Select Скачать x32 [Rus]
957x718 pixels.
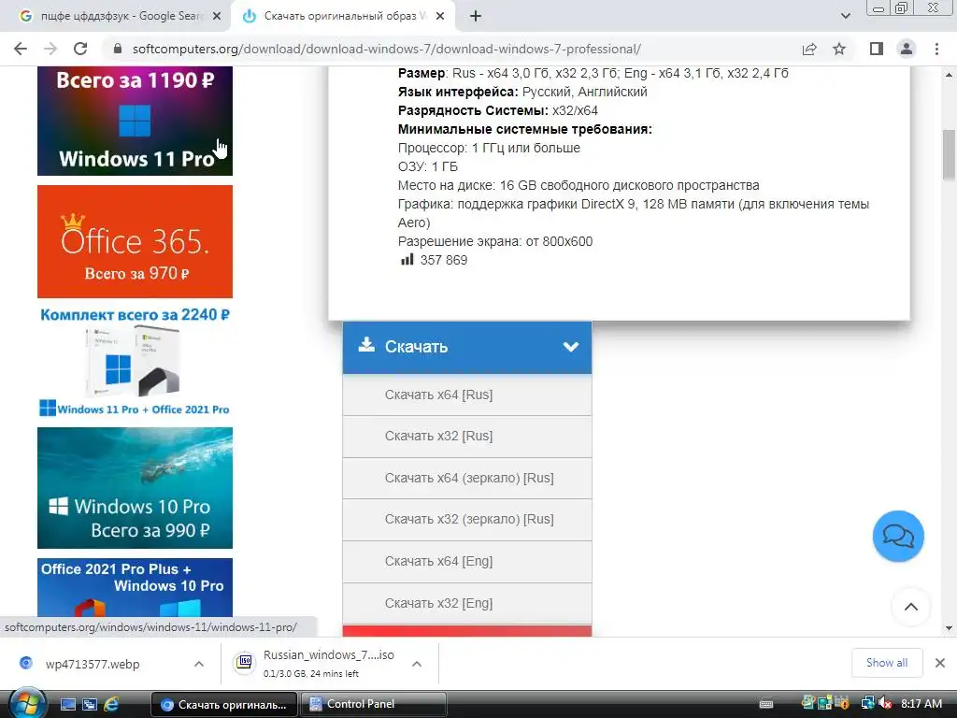point(467,437)
